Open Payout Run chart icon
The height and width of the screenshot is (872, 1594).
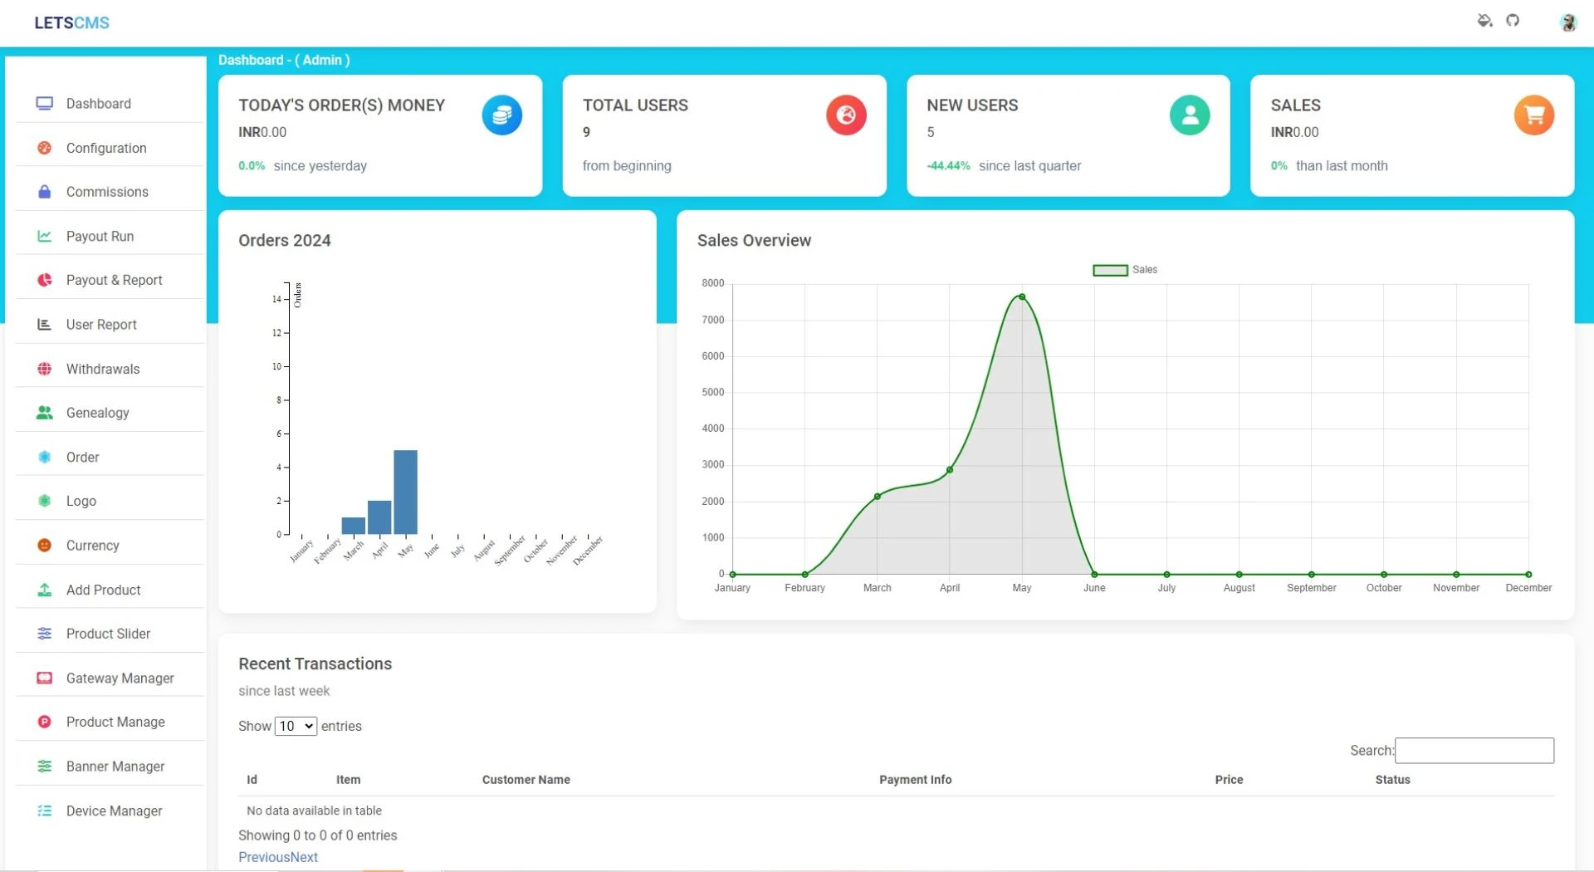45,236
